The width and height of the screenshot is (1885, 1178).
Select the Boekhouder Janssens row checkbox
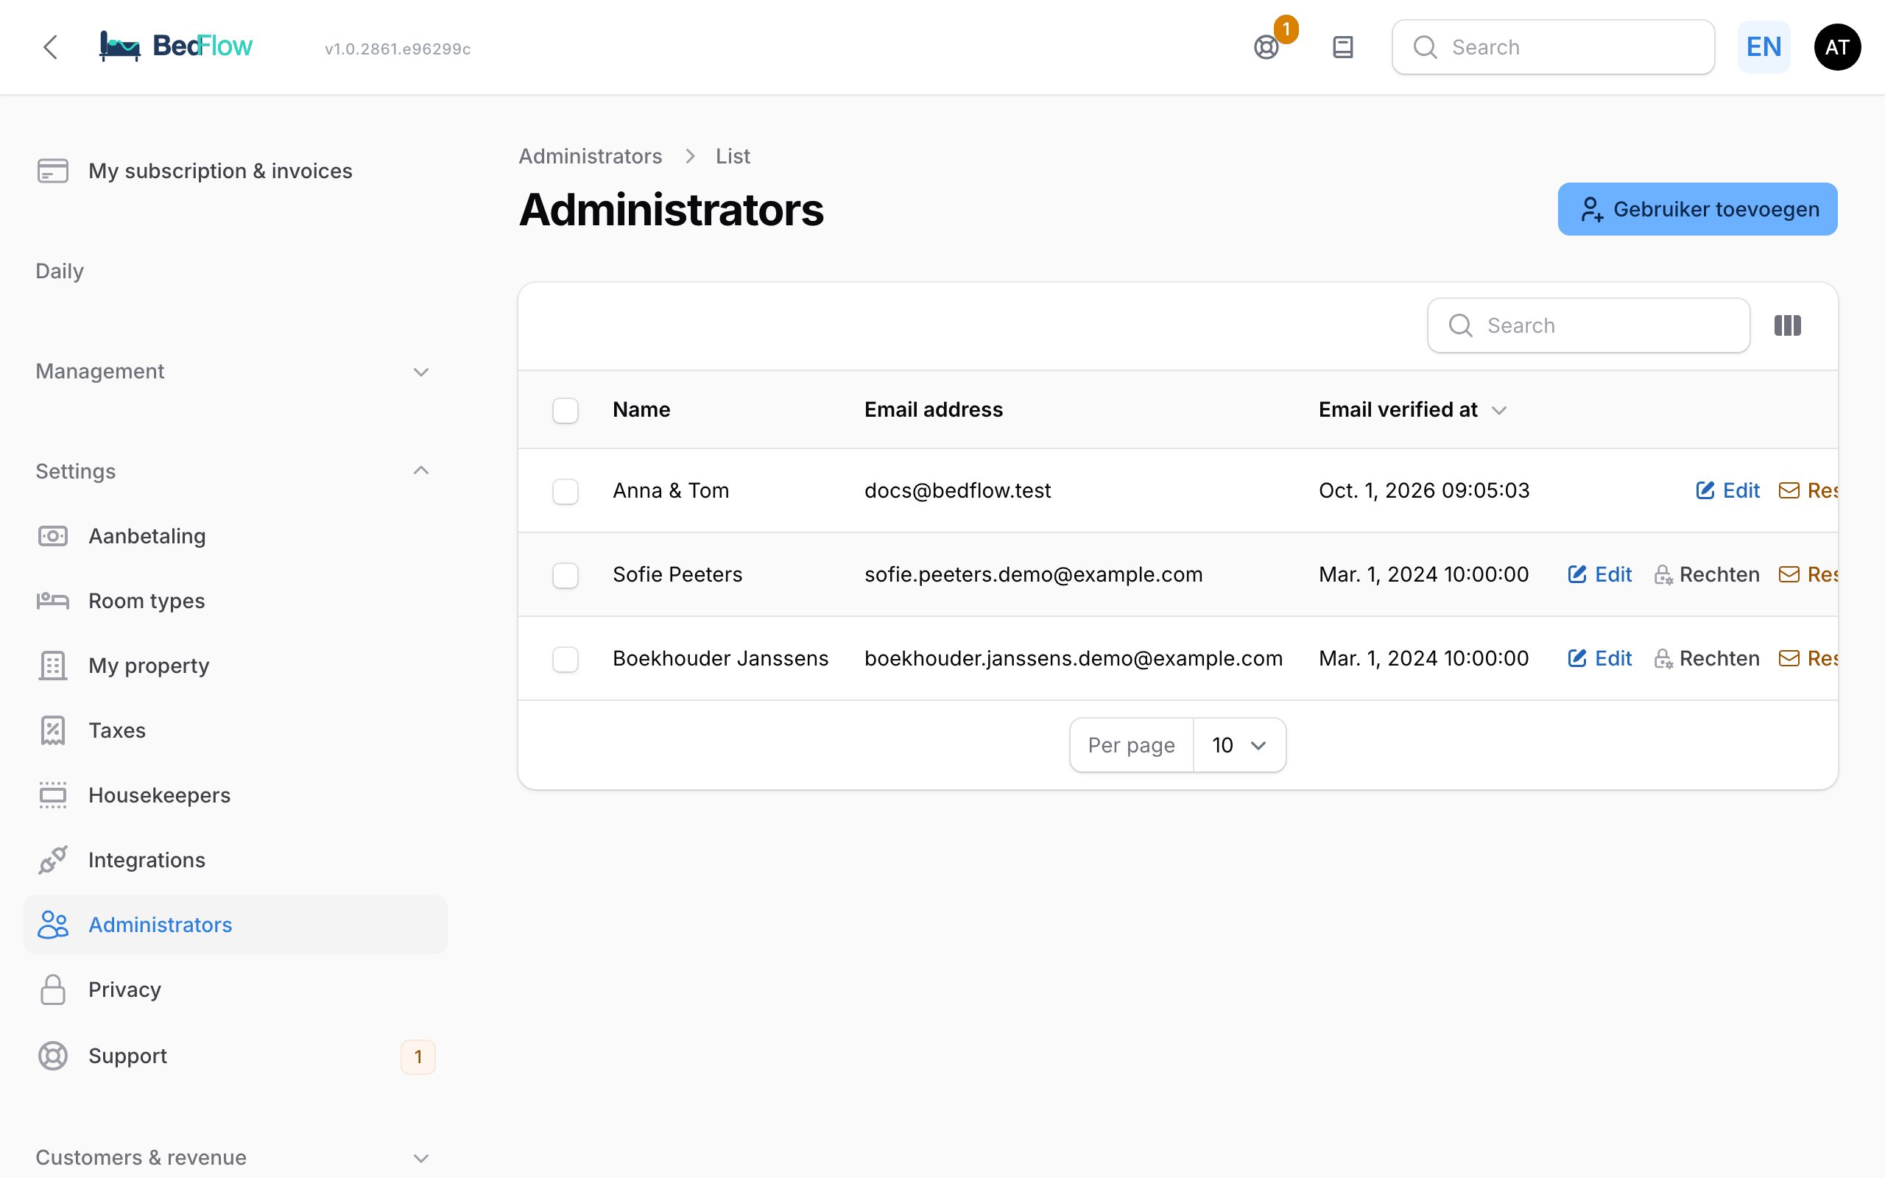pos(565,660)
